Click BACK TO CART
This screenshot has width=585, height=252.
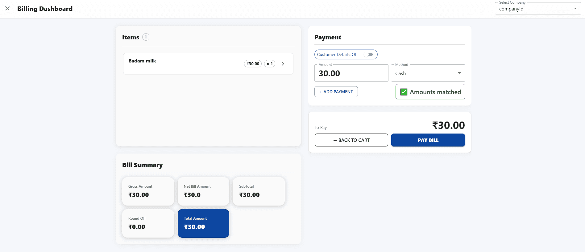(x=351, y=140)
